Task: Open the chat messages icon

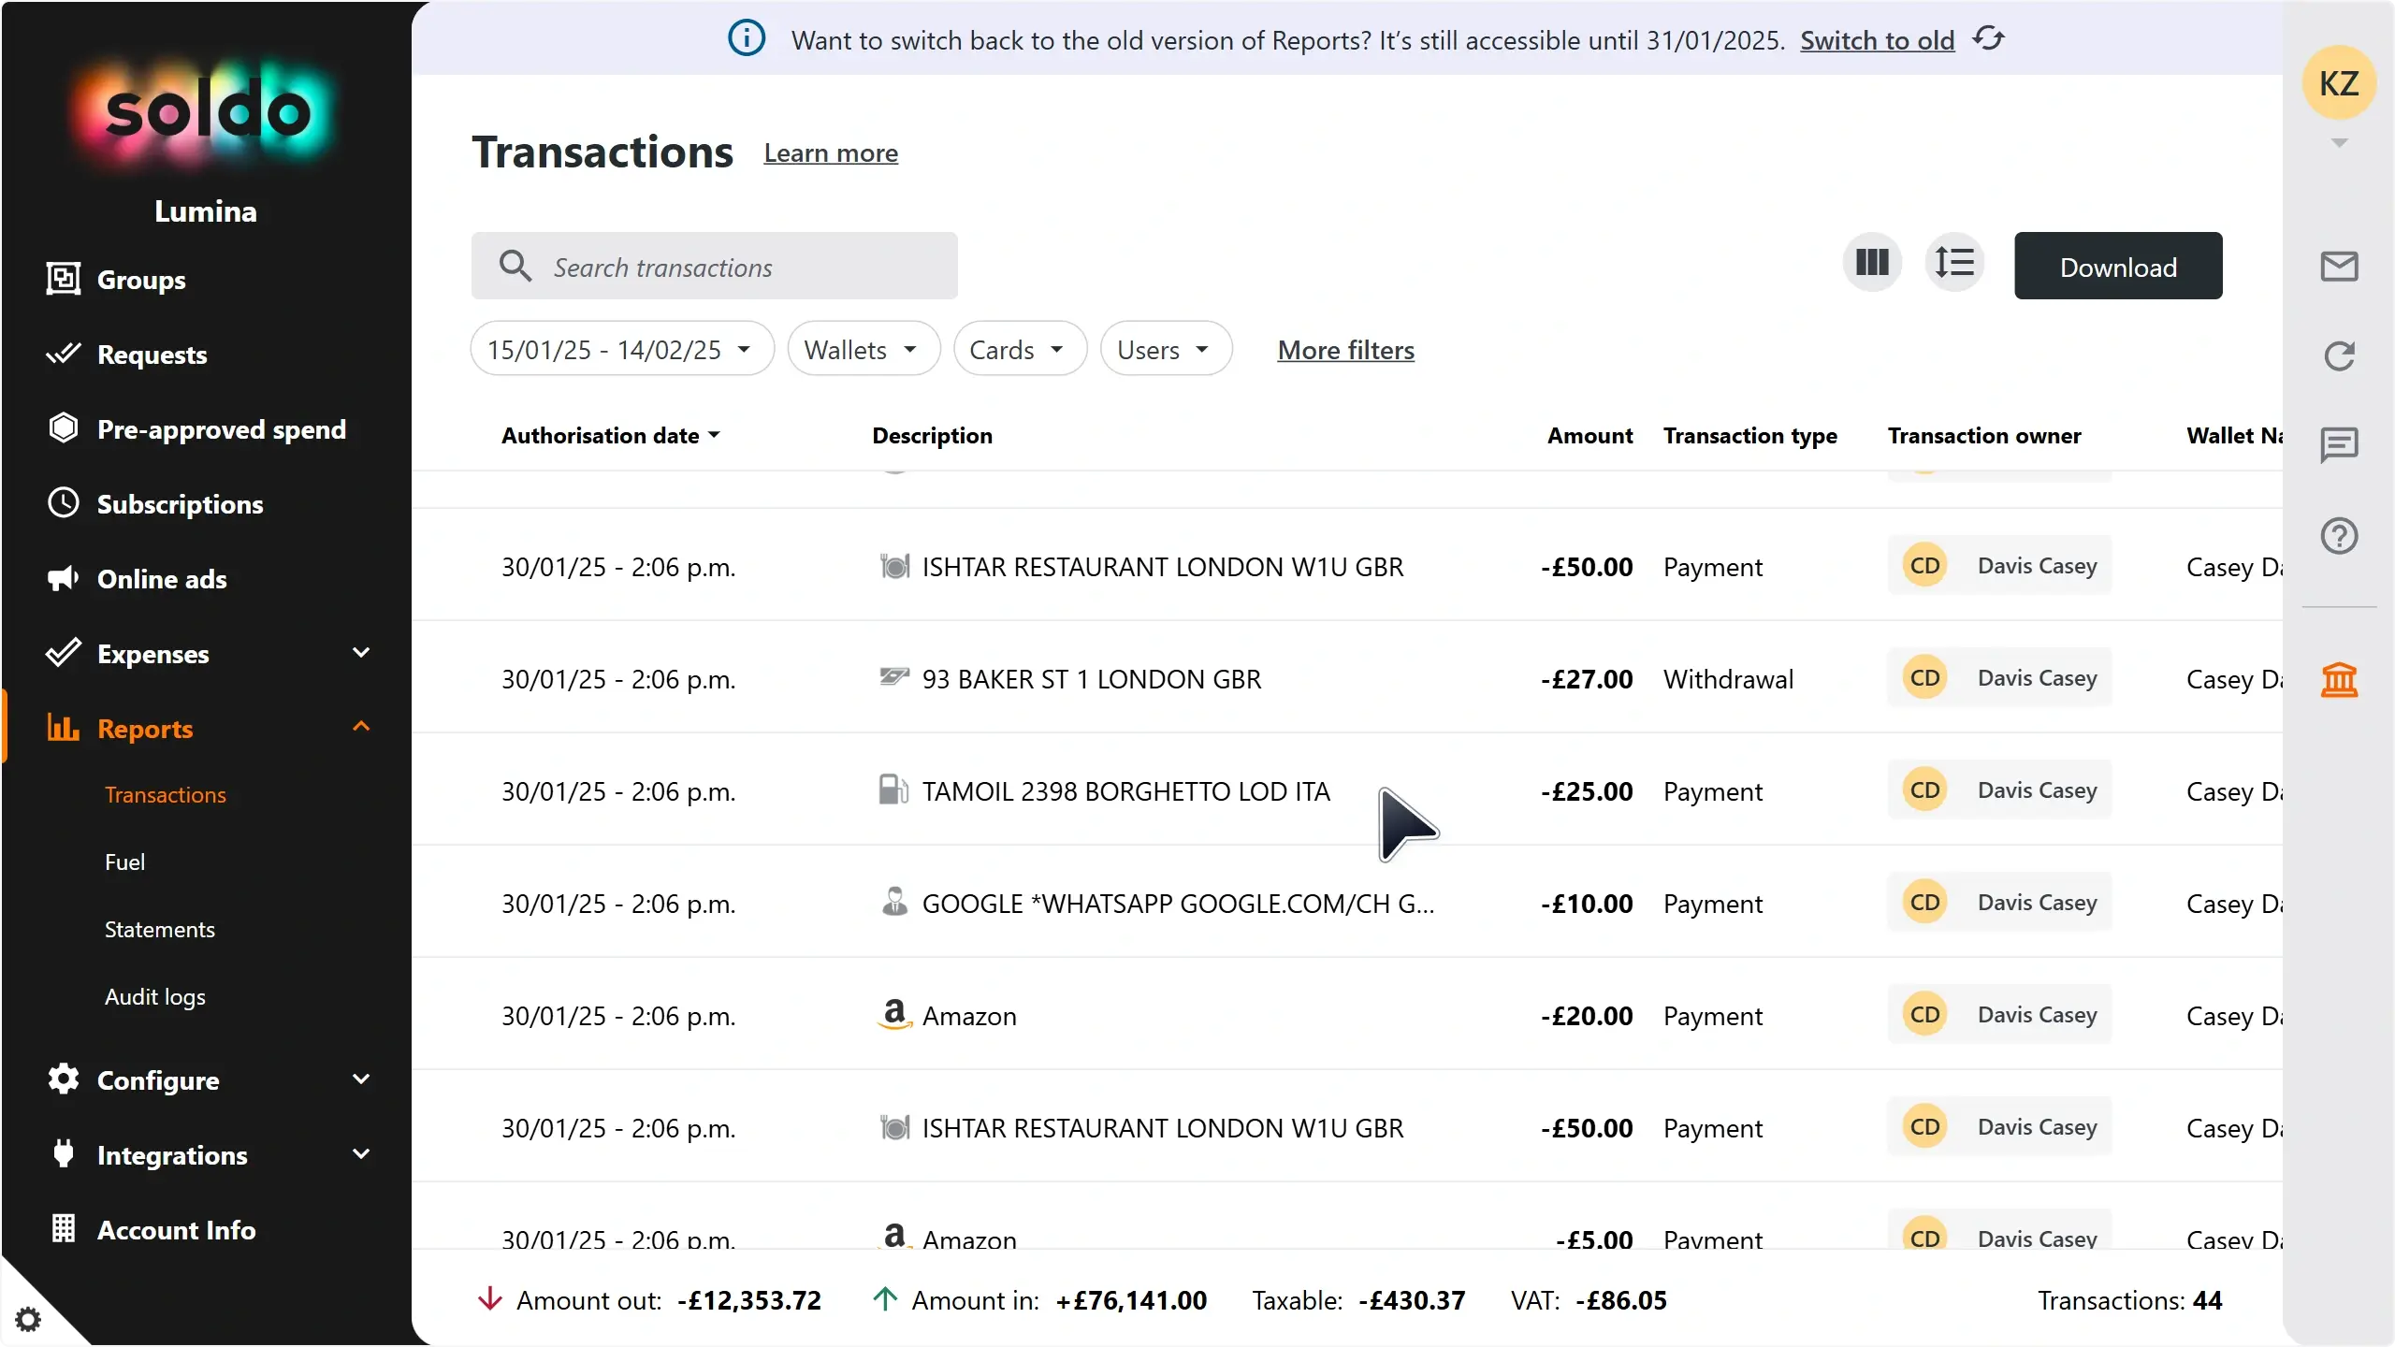Action: [2339, 445]
